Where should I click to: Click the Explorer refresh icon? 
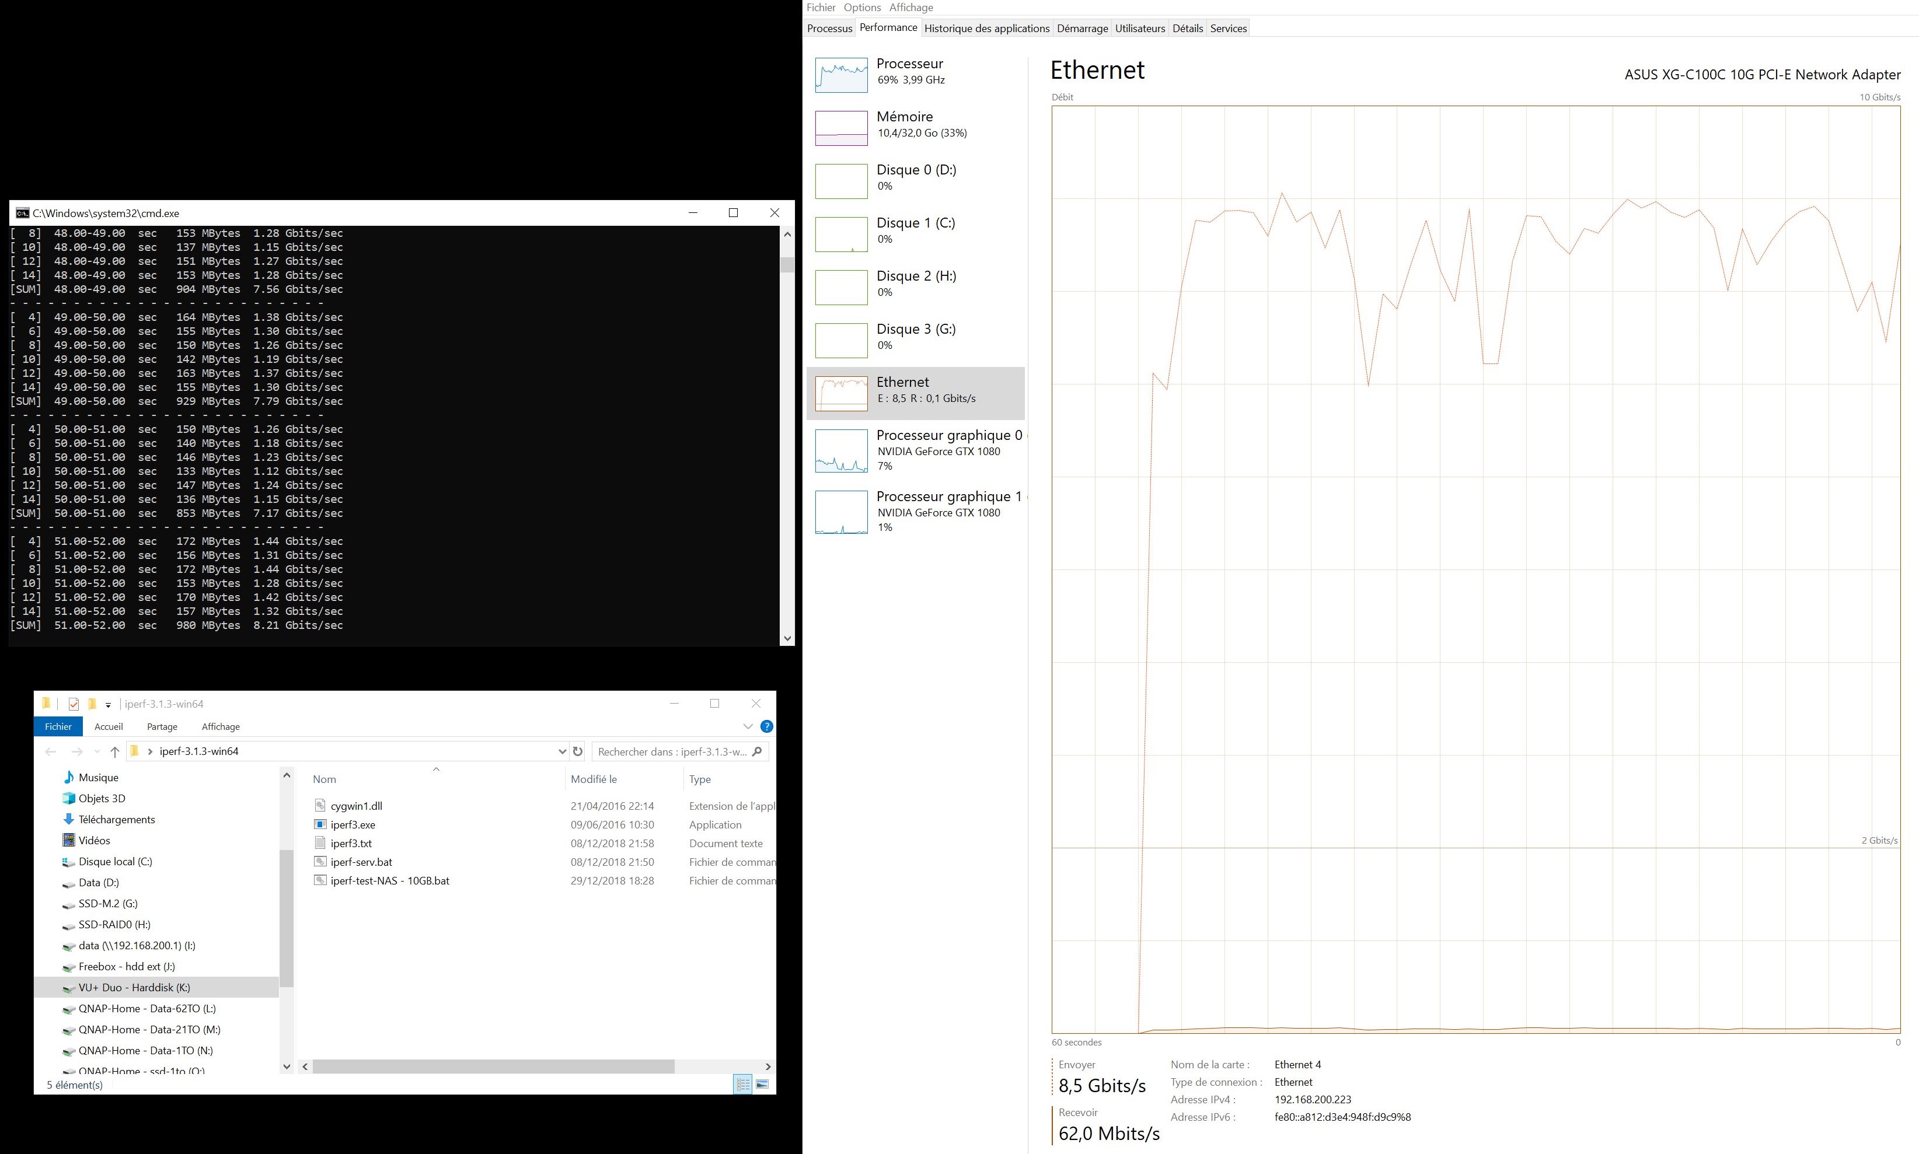[x=577, y=751]
